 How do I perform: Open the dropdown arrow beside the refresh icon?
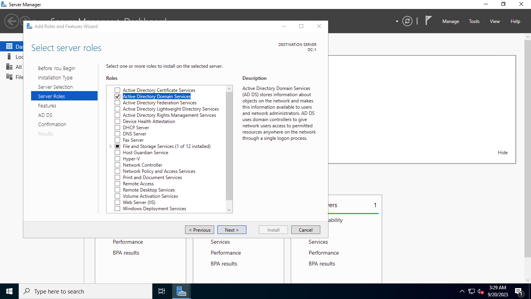(x=397, y=21)
